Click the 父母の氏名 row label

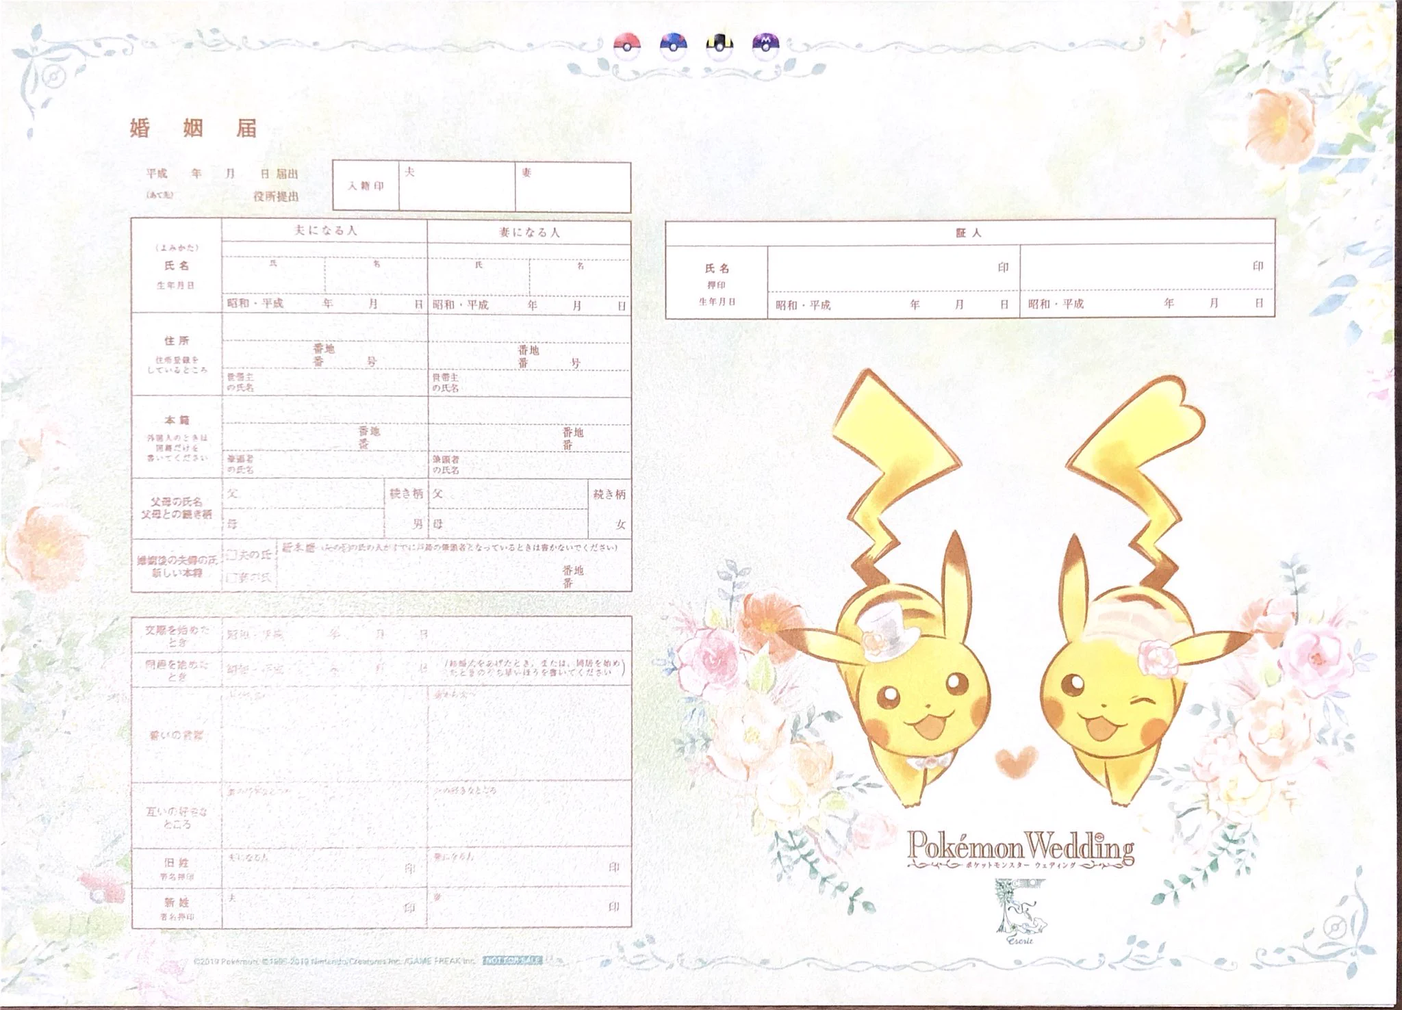coord(177,502)
